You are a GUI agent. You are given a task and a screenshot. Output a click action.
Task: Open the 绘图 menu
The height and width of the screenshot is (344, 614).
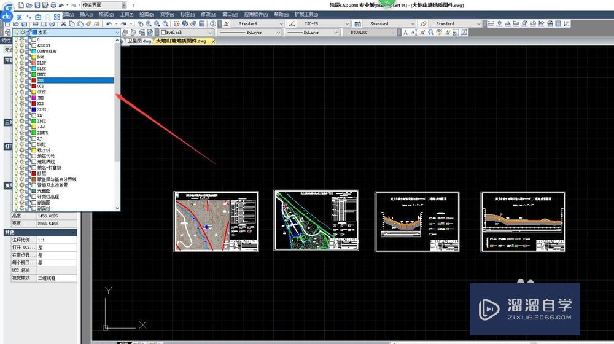coord(147,14)
